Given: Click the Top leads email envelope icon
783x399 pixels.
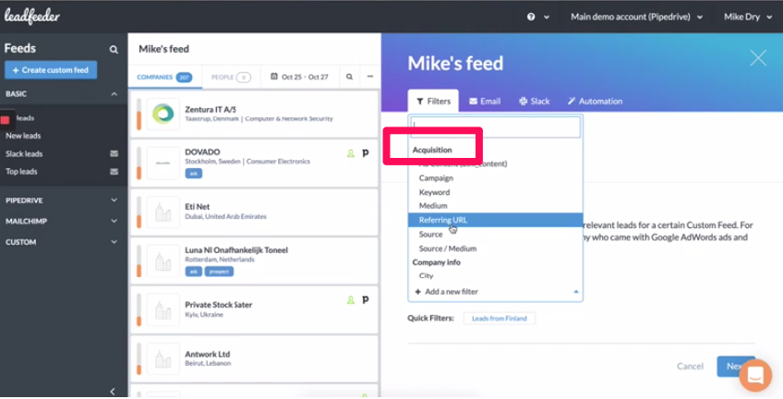Looking at the screenshot, I should pos(114,171).
